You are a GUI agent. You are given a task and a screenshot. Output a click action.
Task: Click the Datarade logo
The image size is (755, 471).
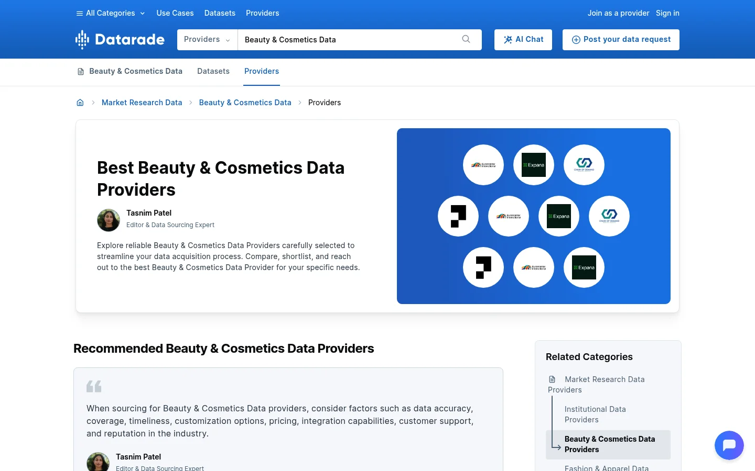click(x=120, y=40)
